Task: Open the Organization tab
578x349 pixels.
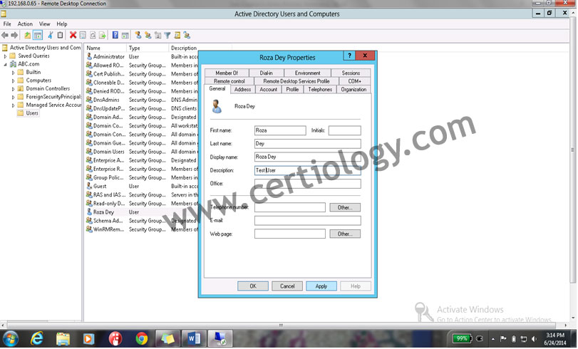Action: point(353,90)
